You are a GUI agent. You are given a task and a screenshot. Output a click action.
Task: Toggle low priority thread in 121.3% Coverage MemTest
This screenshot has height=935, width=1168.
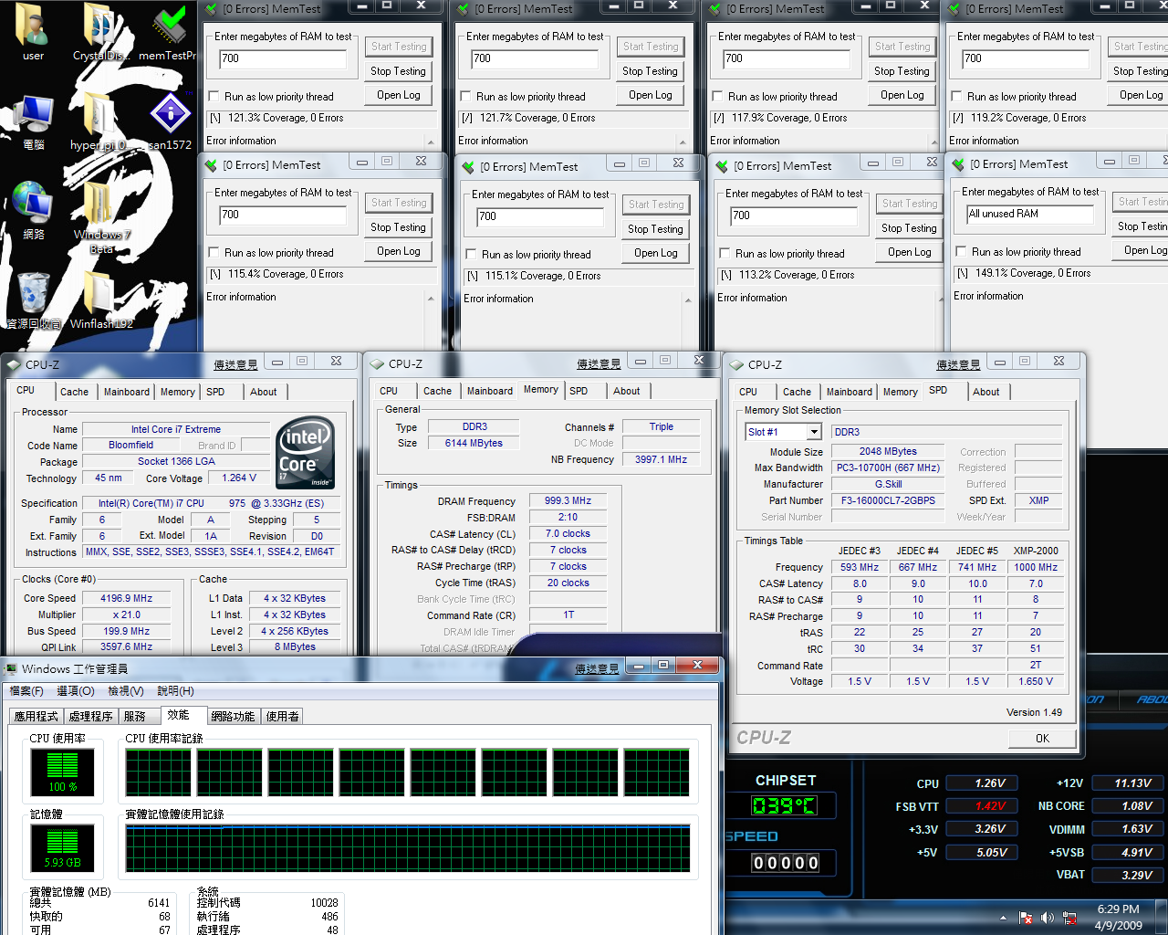(x=214, y=96)
